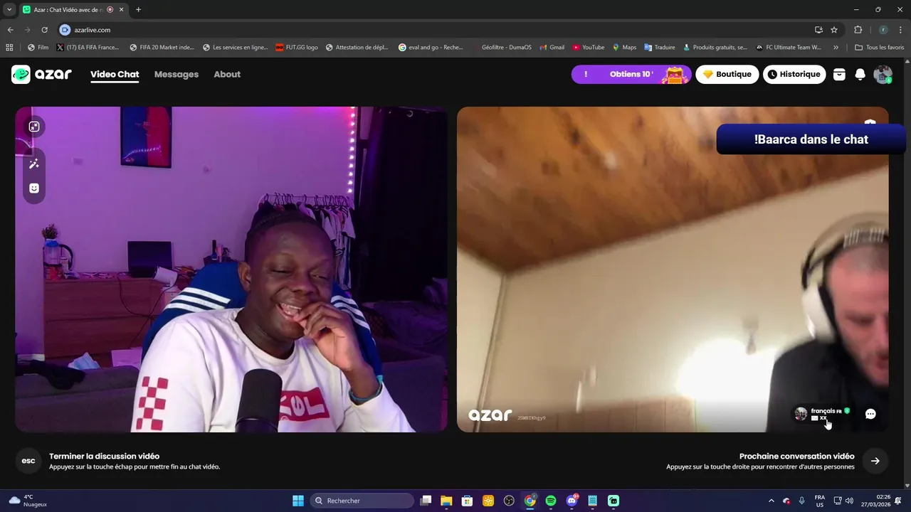Open the browser extensions puzzle icon

click(858, 30)
